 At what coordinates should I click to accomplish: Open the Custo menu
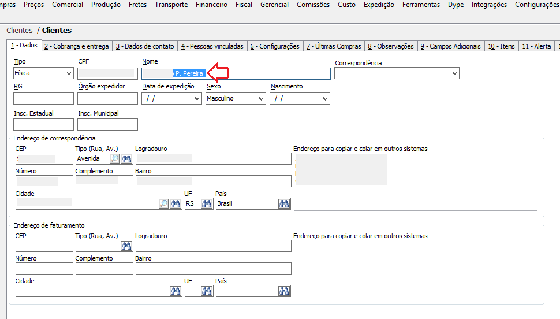[x=346, y=5]
